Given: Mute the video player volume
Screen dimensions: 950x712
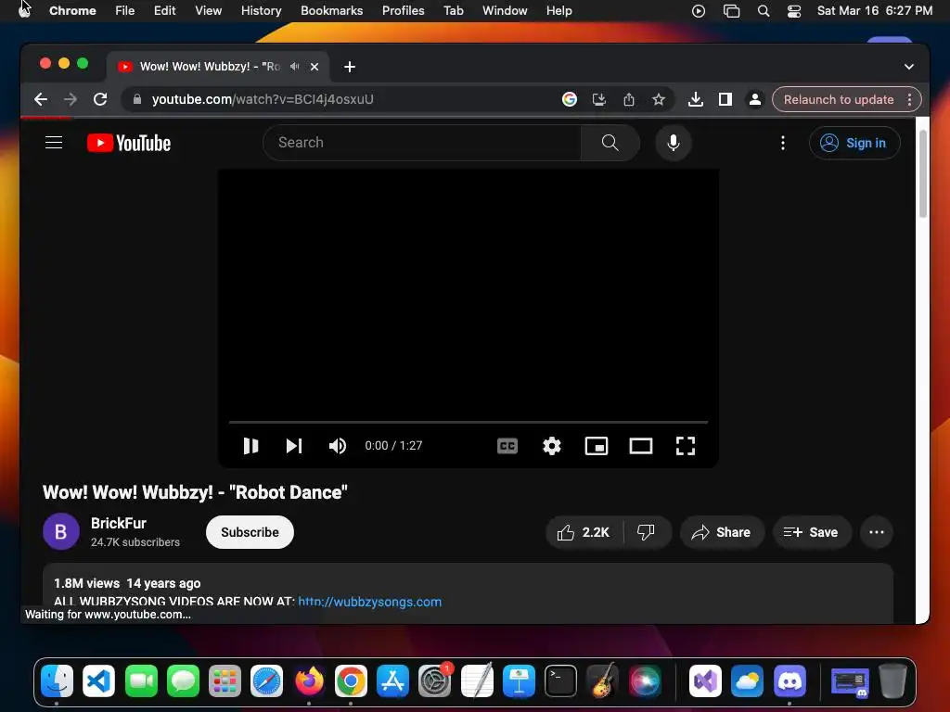Looking at the screenshot, I should [x=338, y=446].
